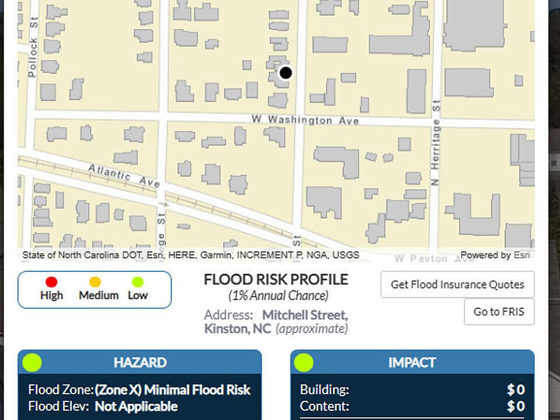Click the Content impact dollar amount
Image resolution: width=560 pixels, height=420 pixels.
(x=516, y=406)
